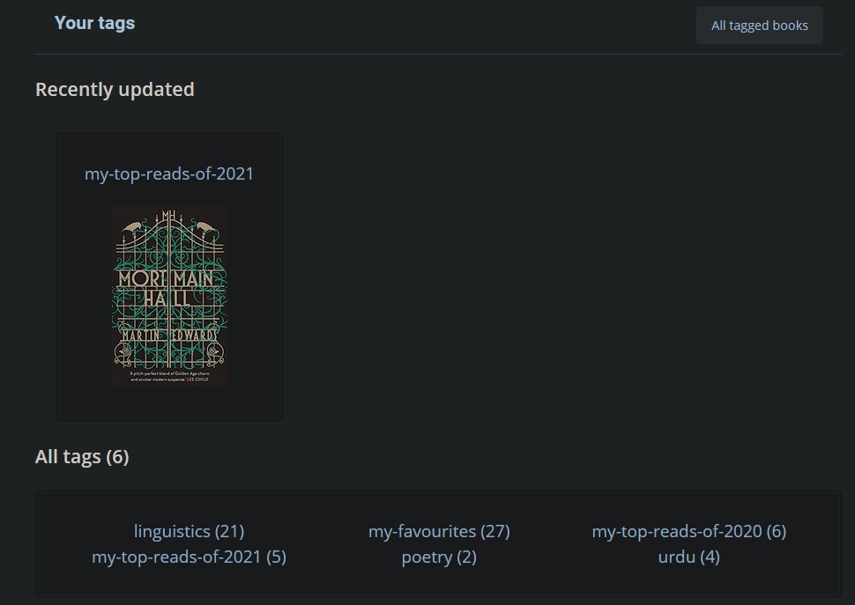Viewport: 855px width, 605px height.
Task: Select the poetry (2) tag
Action: coord(439,557)
